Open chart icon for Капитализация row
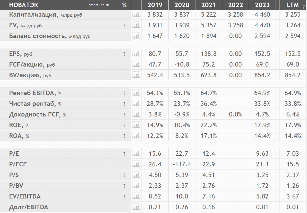This screenshot has width=307, height=213. click(136, 15)
